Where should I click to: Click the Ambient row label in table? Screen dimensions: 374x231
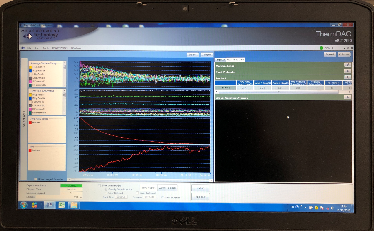pos(225,87)
